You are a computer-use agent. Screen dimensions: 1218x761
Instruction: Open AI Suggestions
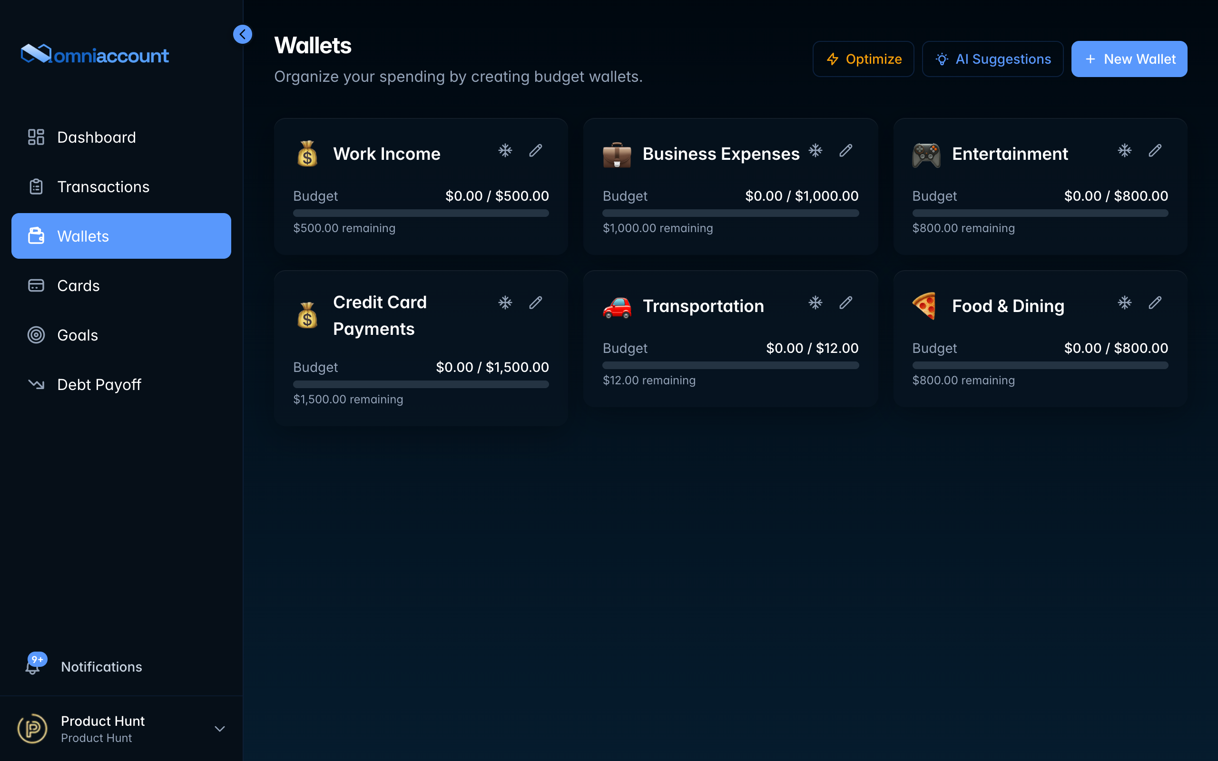coord(992,59)
